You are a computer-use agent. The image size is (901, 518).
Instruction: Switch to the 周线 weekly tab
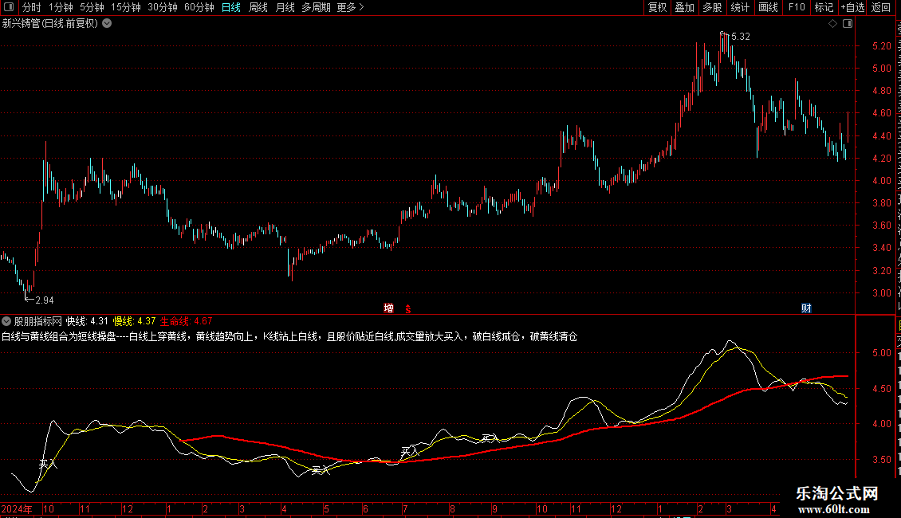click(258, 7)
